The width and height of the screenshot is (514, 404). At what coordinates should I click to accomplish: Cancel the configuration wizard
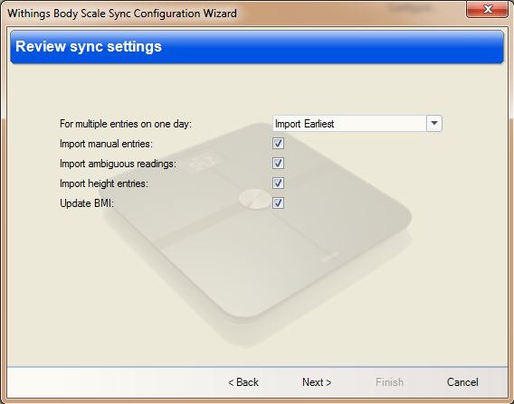click(462, 382)
